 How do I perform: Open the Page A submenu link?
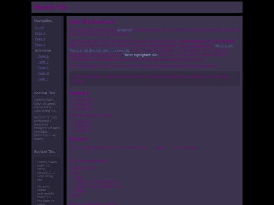pos(43,56)
